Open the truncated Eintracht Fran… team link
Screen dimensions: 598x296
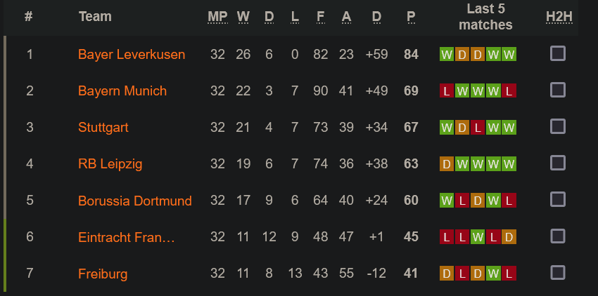coord(127,237)
